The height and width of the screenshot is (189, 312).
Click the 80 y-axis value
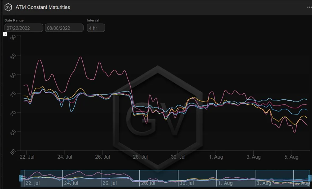point(13,75)
